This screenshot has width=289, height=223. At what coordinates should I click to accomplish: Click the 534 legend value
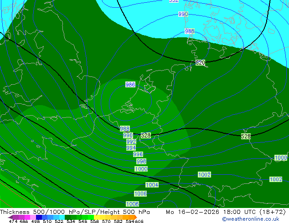coord(71,221)
